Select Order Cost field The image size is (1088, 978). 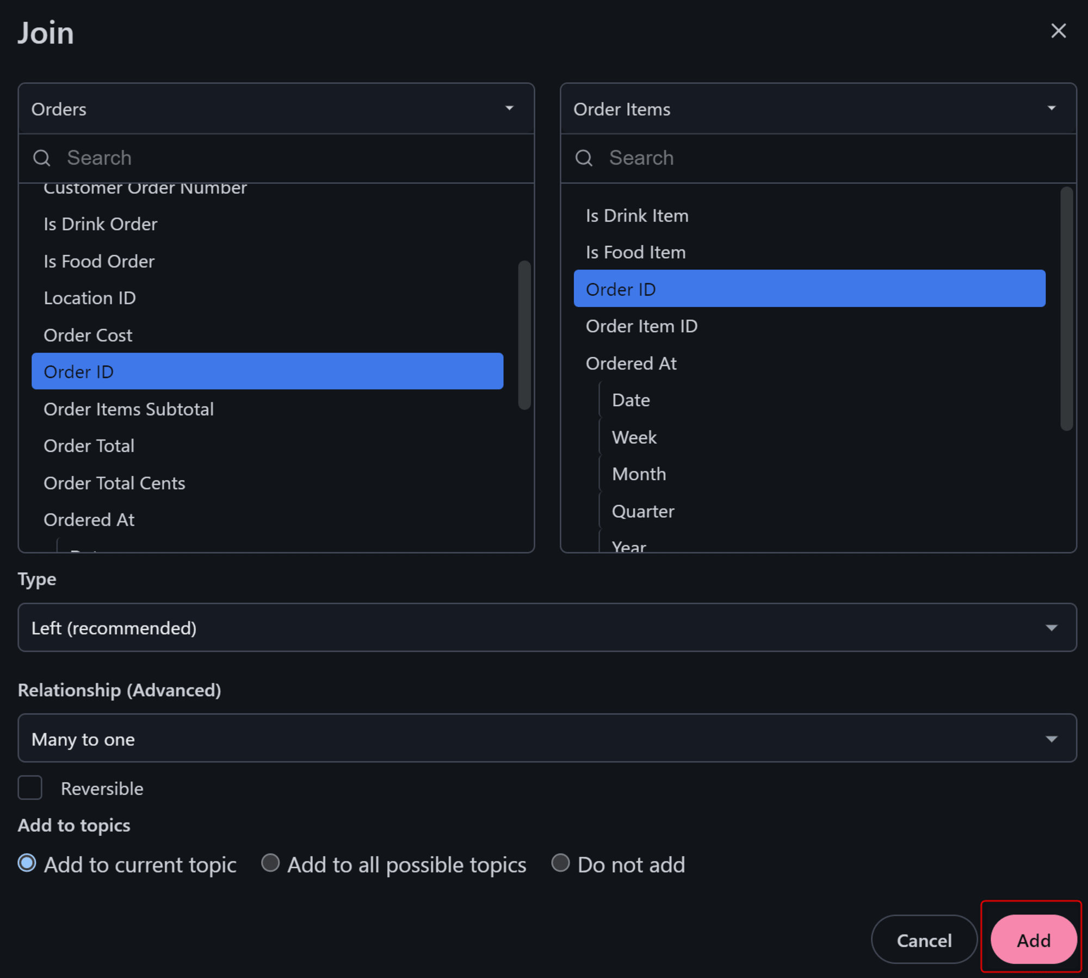coord(267,335)
